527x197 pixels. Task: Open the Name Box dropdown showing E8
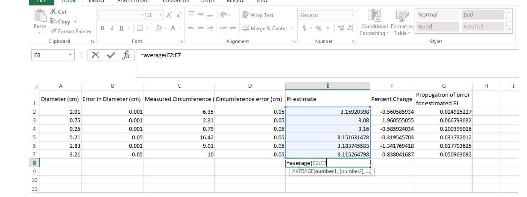pyautogui.click(x=70, y=55)
